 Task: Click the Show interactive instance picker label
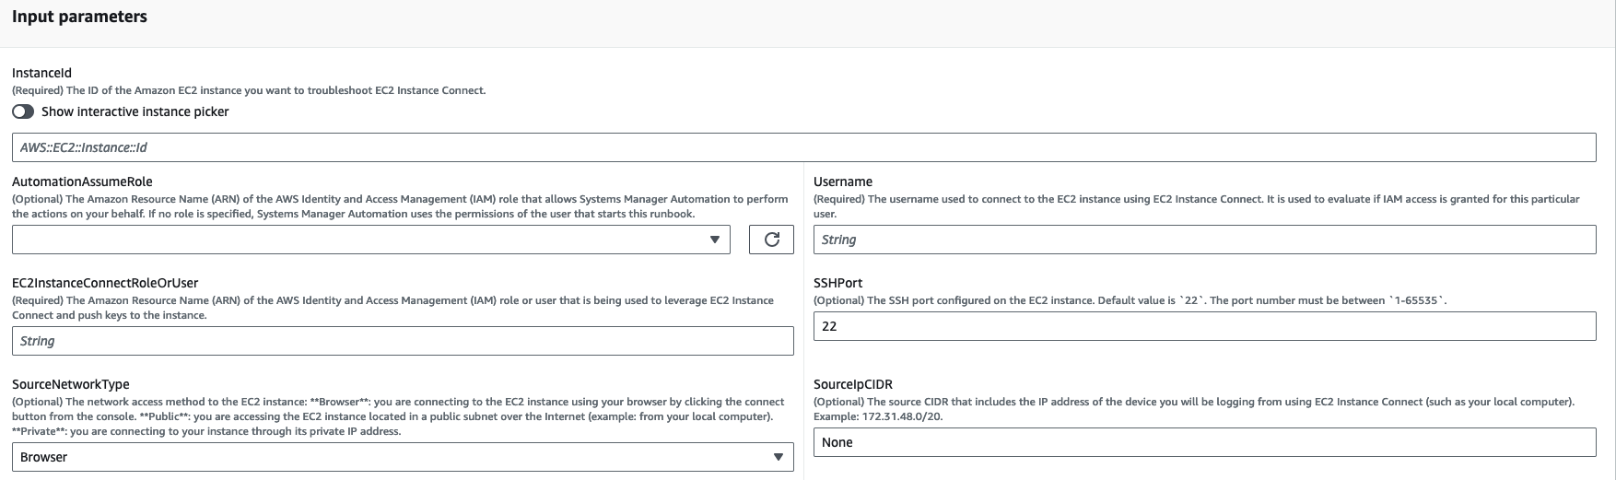135,111
